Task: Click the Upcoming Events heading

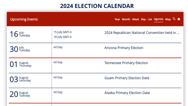Action: [x=24, y=19]
